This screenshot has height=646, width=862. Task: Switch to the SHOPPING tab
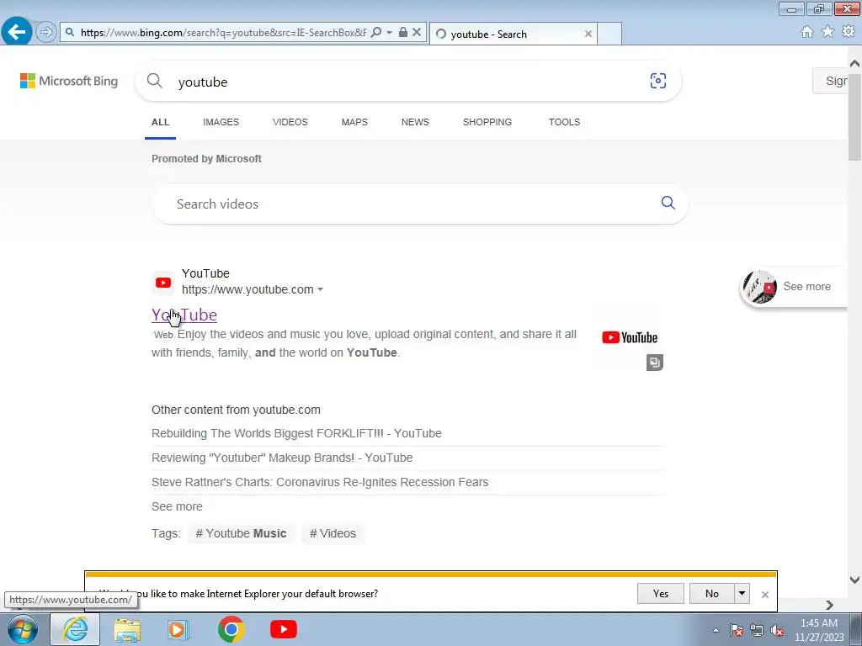pos(487,122)
